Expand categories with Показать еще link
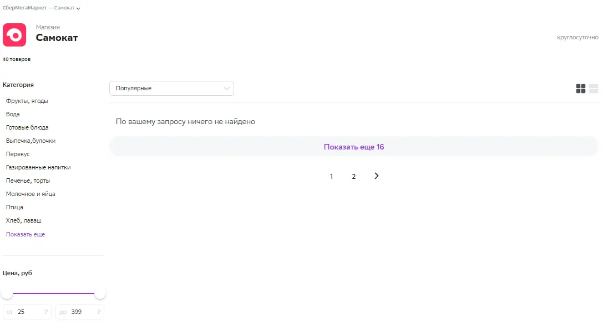The height and width of the screenshot is (330, 613). pos(26,234)
